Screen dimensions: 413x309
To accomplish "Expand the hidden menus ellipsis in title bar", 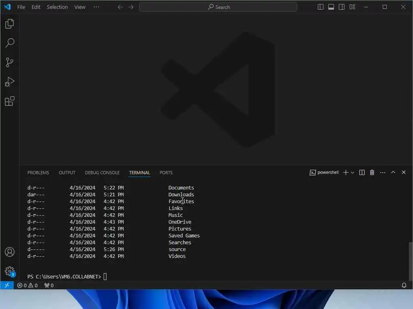I will (x=96, y=7).
